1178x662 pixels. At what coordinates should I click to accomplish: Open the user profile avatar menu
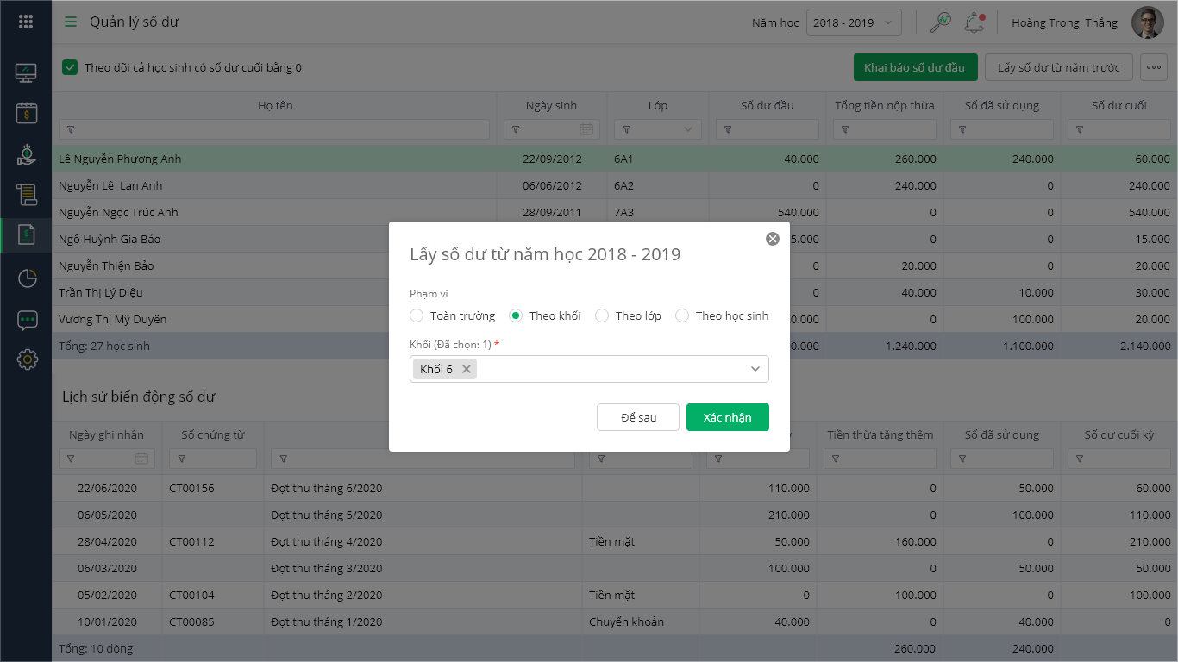click(x=1148, y=23)
